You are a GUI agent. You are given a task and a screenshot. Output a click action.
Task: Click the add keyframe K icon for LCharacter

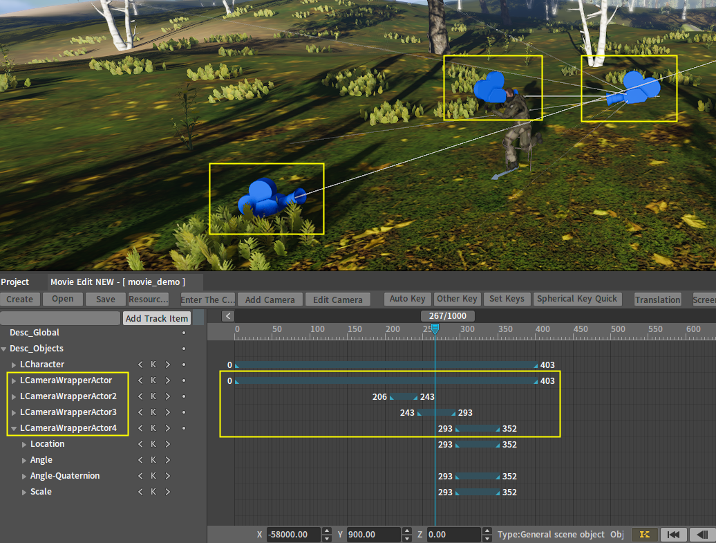click(153, 365)
